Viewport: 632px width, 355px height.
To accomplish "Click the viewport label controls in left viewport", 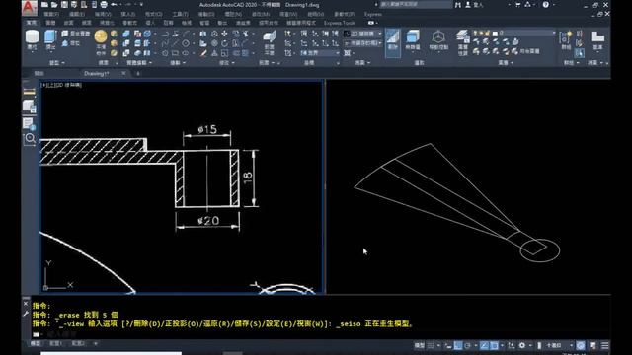I will pyautogui.click(x=61, y=85).
